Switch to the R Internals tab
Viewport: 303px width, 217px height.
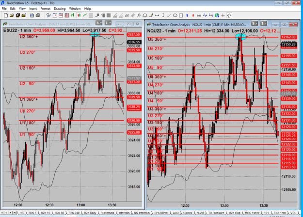click(107, 213)
